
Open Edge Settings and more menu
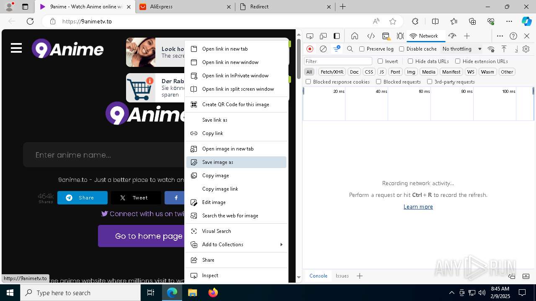pyautogui.click(x=509, y=21)
